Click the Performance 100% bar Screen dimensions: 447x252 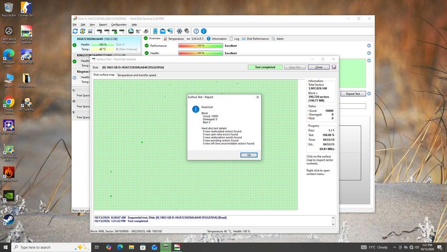[x=200, y=46]
